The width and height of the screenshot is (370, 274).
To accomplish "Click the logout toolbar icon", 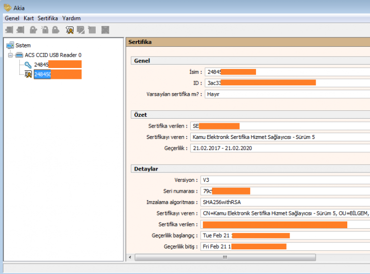I will (x=21, y=30).
